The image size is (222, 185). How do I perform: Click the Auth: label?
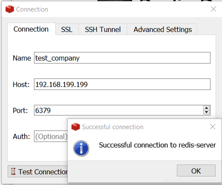(x=21, y=137)
